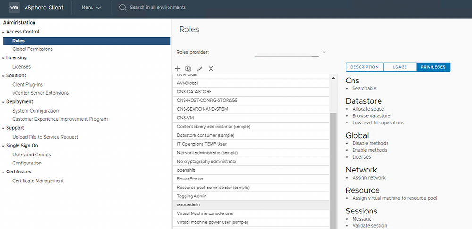Select the AVI-Global role

[251, 83]
